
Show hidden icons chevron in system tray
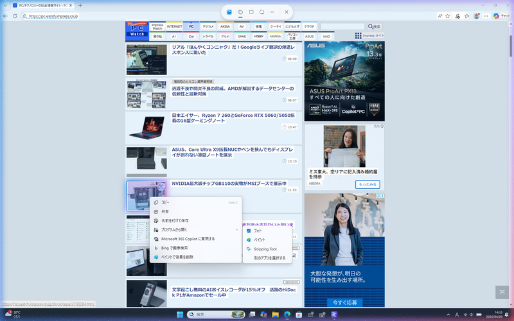click(x=448, y=315)
